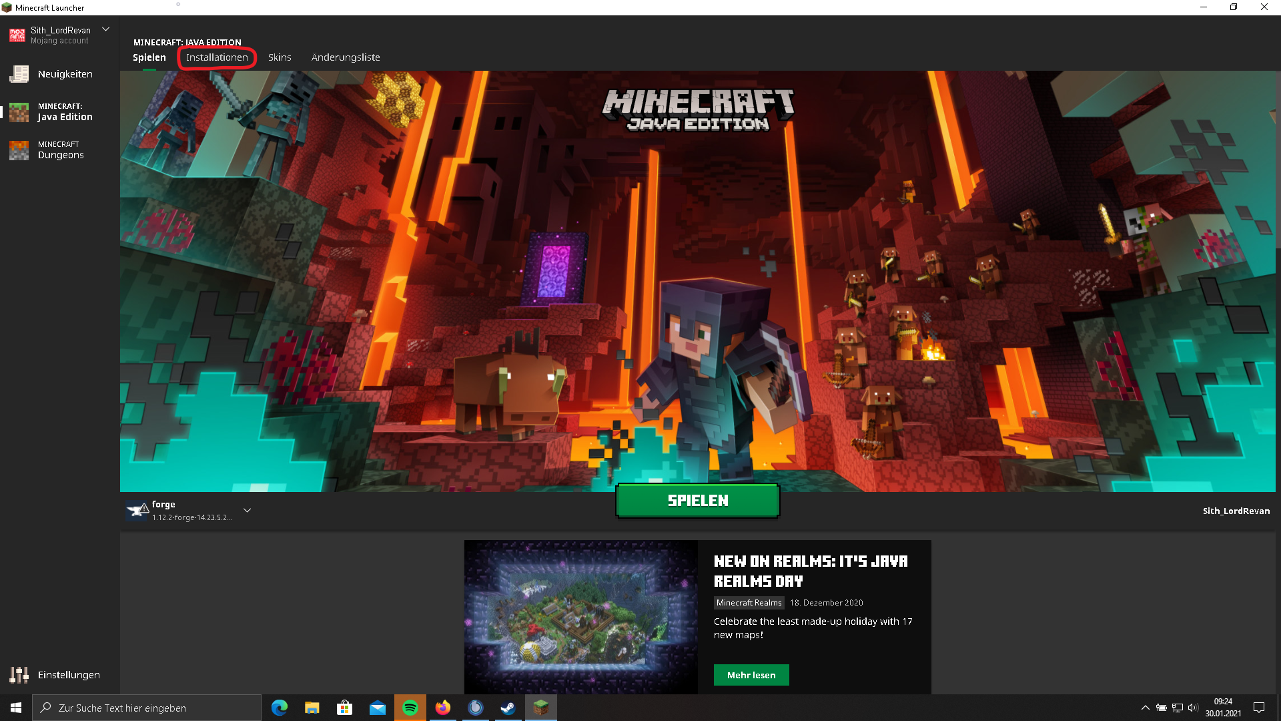The height and width of the screenshot is (721, 1281).
Task: Open the Skins tab
Action: (x=280, y=57)
